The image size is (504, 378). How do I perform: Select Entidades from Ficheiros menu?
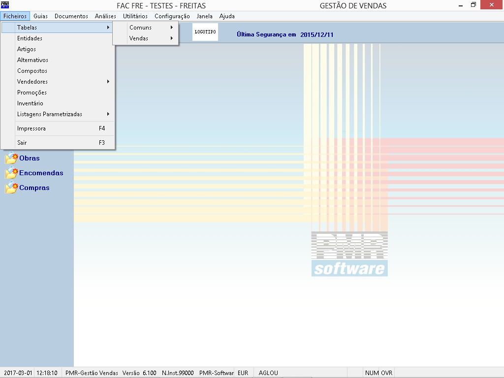pyautogui.click(x=58, y=38)
